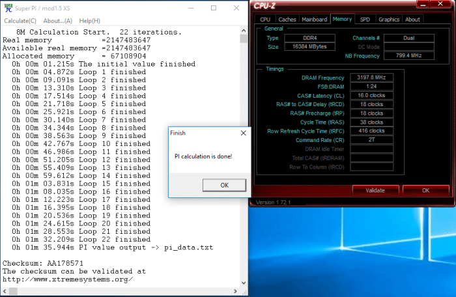Viewport: 456px width, 297px height.
Task: Click the scroll down arrow in Super PI
Action: pos(244,283)
